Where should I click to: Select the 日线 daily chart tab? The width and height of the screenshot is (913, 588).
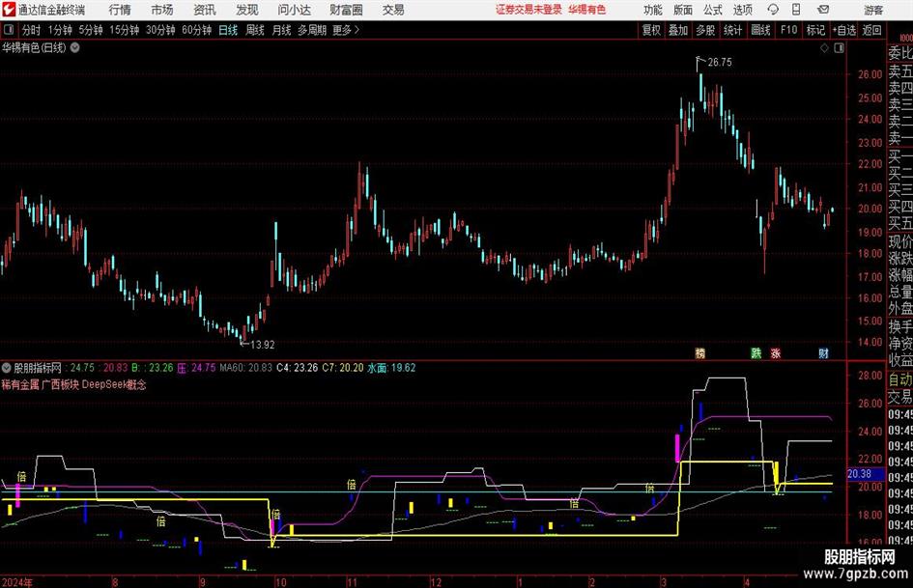tap(228, 30)
